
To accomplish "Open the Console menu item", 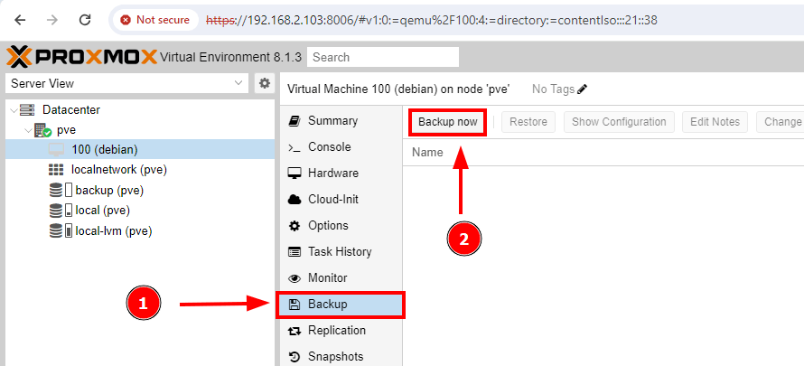I will [329, 146].
